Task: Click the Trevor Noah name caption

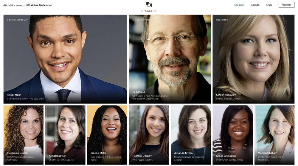Action: (x=14, y=95)
